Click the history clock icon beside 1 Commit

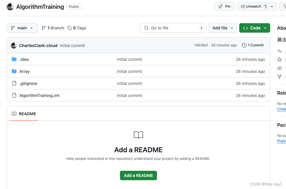pos(244,45)
